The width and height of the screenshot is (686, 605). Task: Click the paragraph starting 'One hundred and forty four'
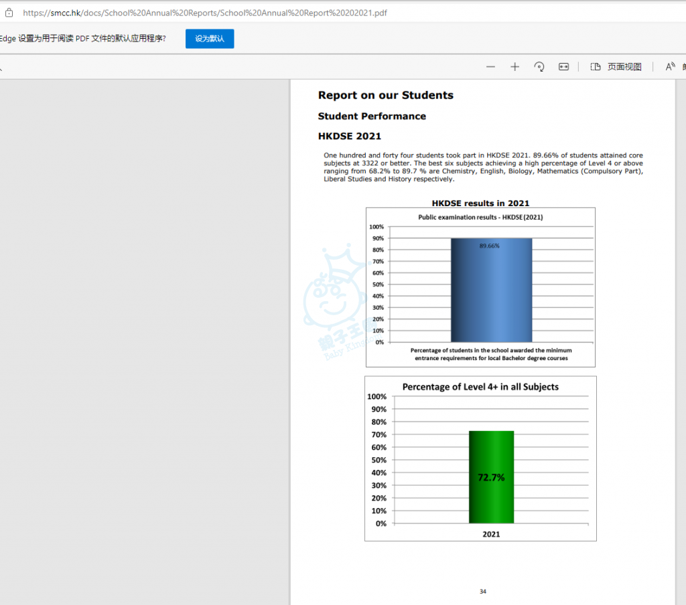click(483, 167)
